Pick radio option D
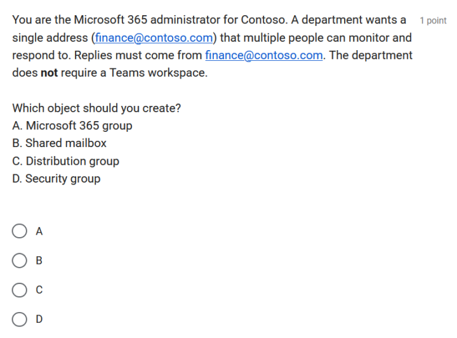The width and height of the screenshot is (457, 338). coord(20,319)
